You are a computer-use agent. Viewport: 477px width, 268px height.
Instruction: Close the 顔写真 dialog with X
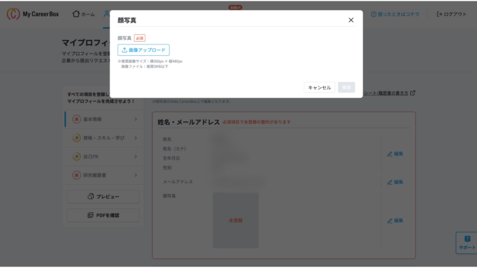click(350, 20)
